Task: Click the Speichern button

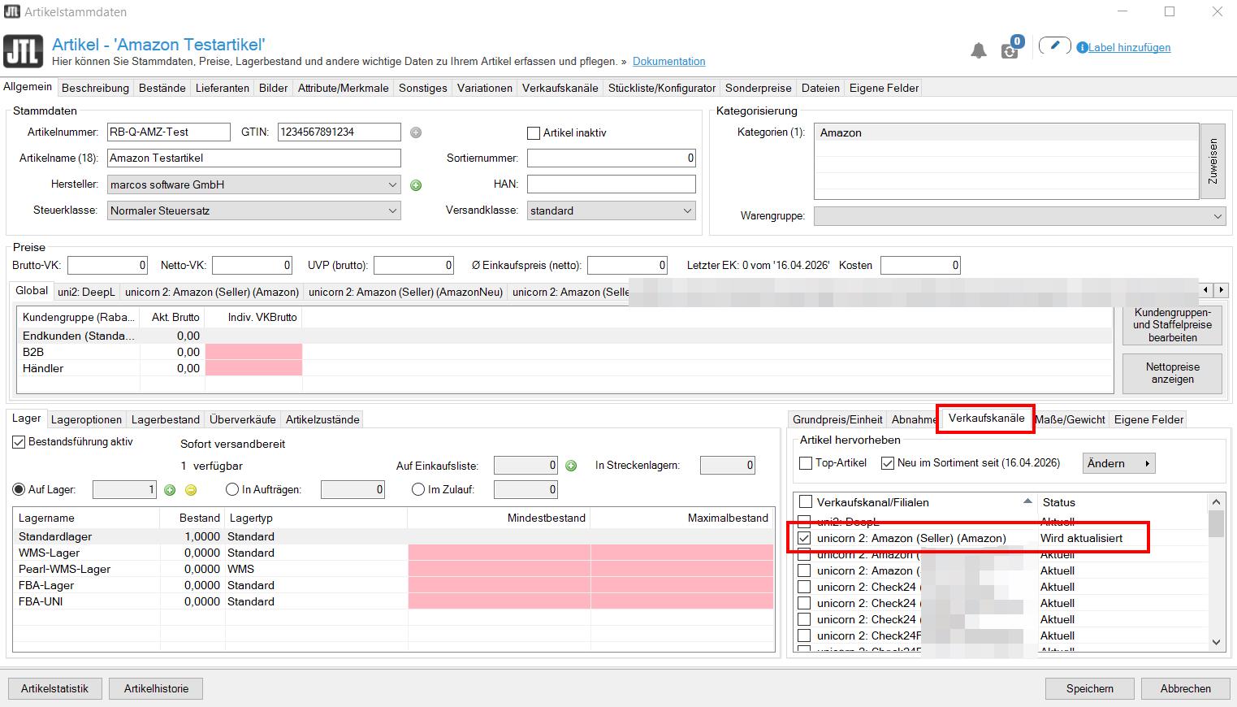Action: [x=1090, y=688]
